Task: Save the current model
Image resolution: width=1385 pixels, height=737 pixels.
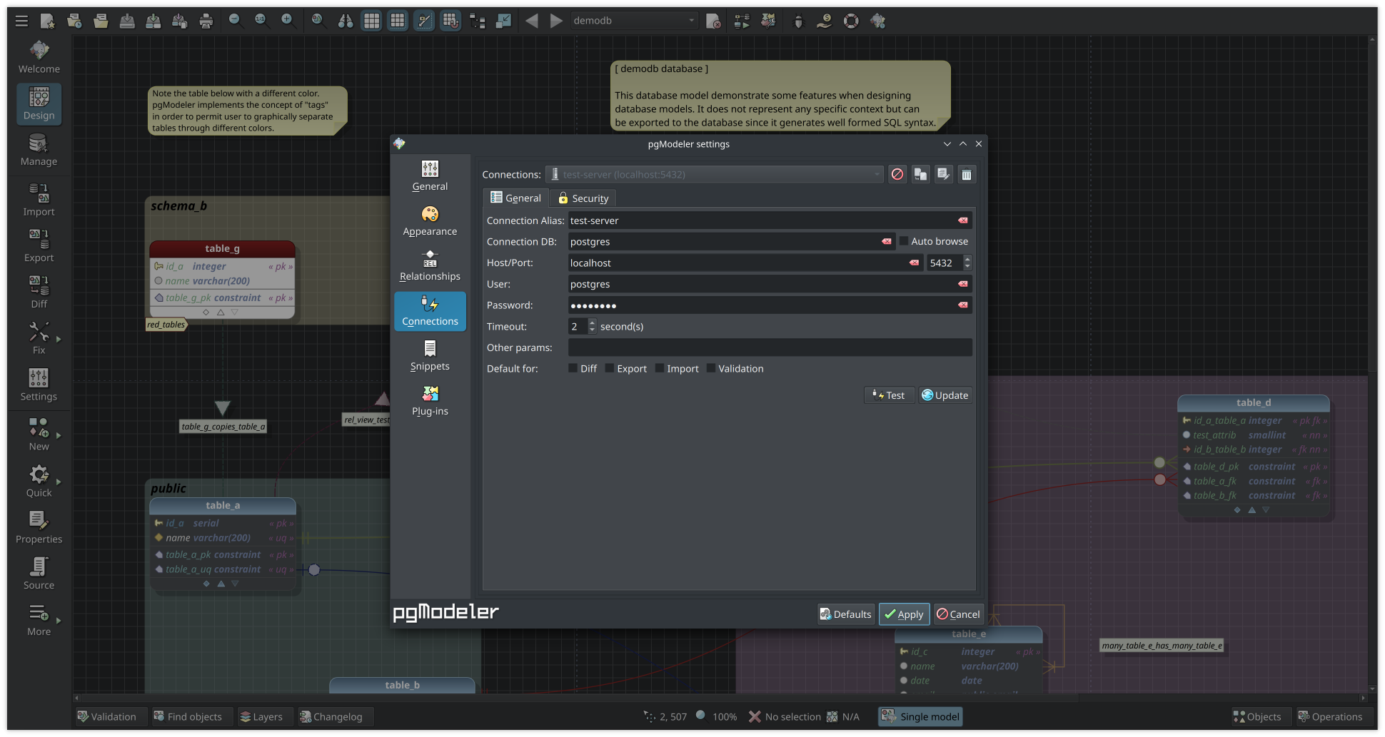Action: pyautogui.click(x=127, y=21)
